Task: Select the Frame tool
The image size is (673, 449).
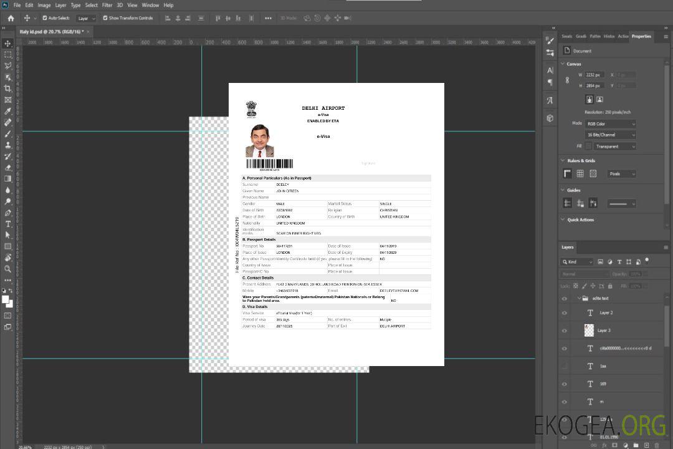Action: click(7, 100)
